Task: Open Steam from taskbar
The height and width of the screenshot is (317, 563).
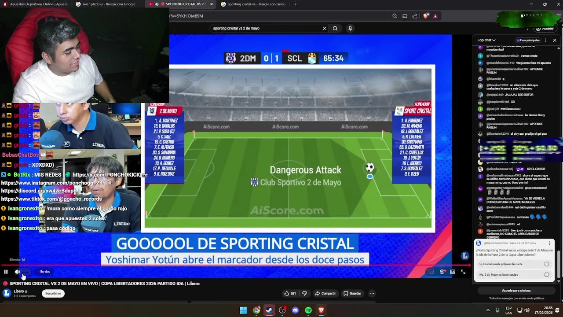Action: 269,310
